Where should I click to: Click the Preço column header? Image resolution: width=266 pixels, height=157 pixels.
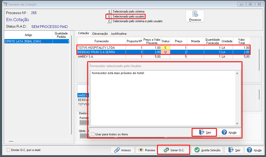179,41
